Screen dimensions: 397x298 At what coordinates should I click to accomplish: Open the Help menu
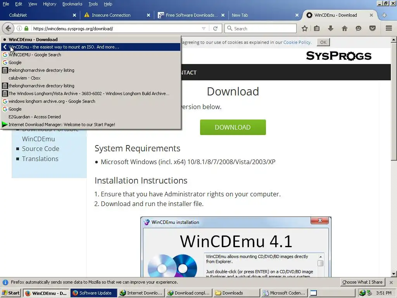(108, 4)
